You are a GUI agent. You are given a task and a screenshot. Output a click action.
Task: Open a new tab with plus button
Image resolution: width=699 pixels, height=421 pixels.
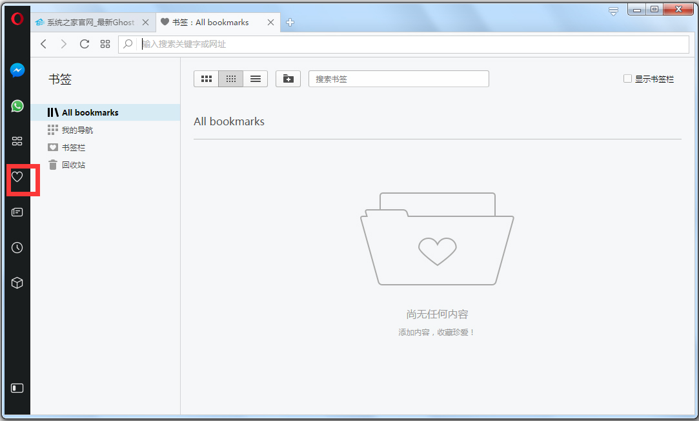click(x=290, y=23)
